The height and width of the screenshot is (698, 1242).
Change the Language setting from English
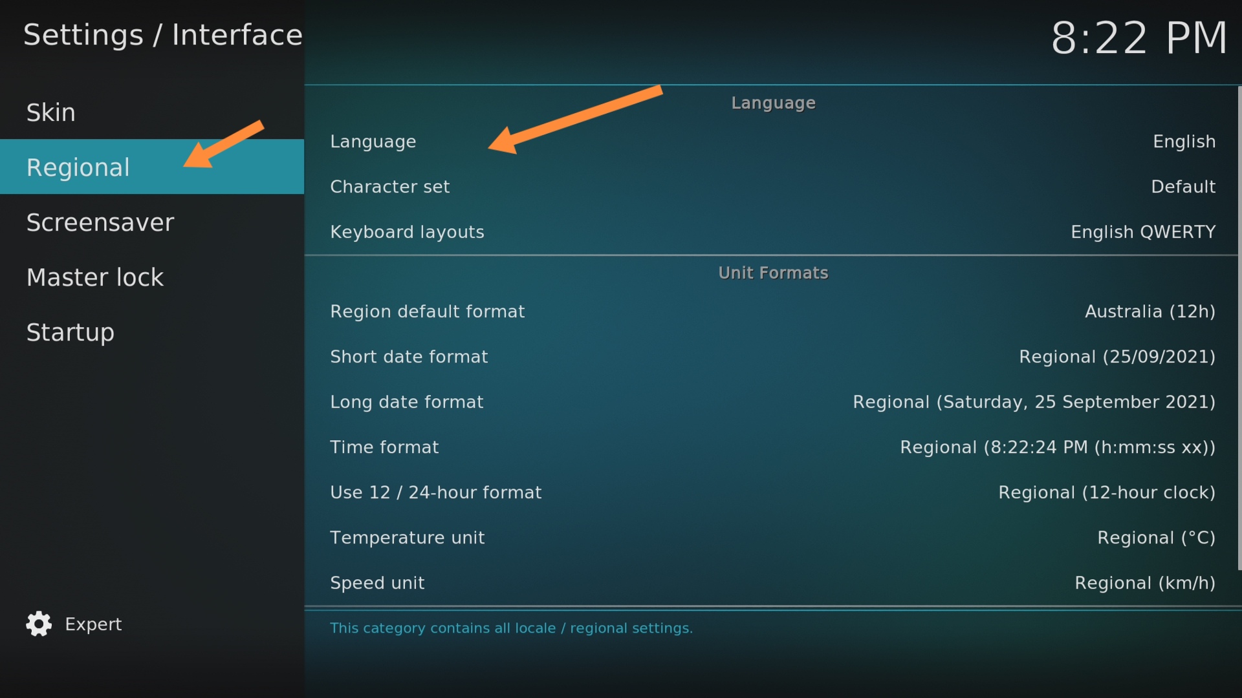772,142
